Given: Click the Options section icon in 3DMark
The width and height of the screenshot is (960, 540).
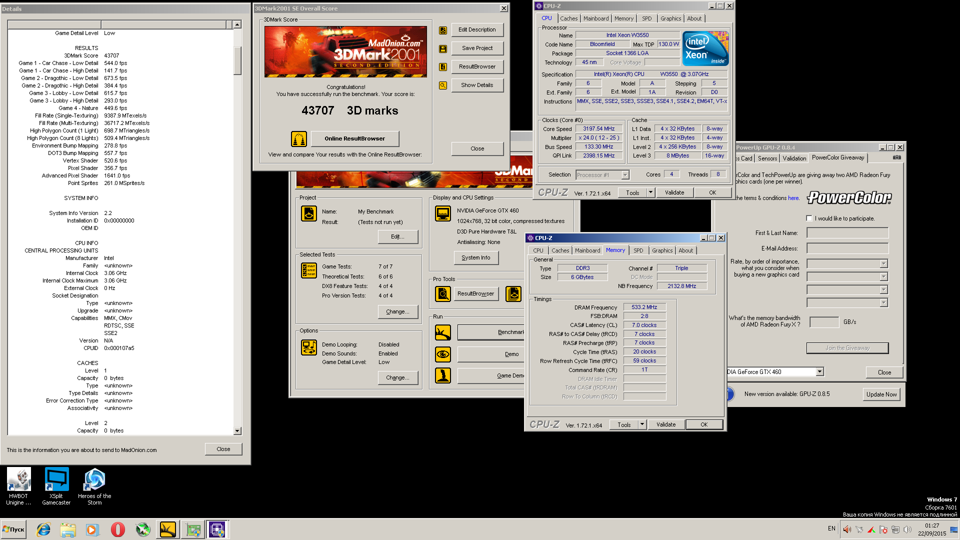Looking at the screenshot, I should click(x=309, y=347).
